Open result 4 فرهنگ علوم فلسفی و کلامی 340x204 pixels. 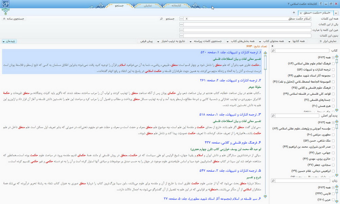point(233,143)
